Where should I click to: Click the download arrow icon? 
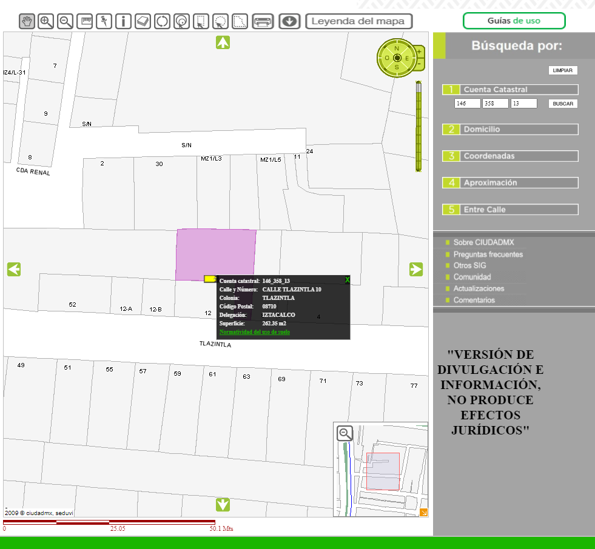(289, 21)
